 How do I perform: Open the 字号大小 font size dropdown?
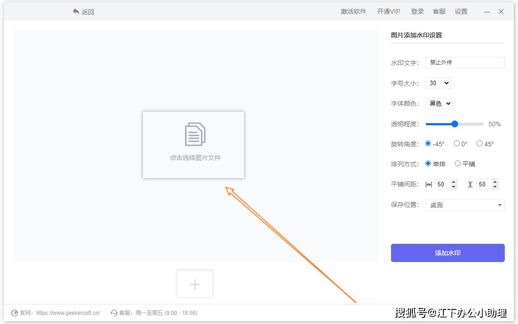click(x=437, y=83)
